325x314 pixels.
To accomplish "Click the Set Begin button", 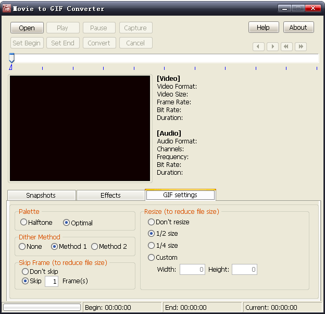I will (x=27, y=43).
